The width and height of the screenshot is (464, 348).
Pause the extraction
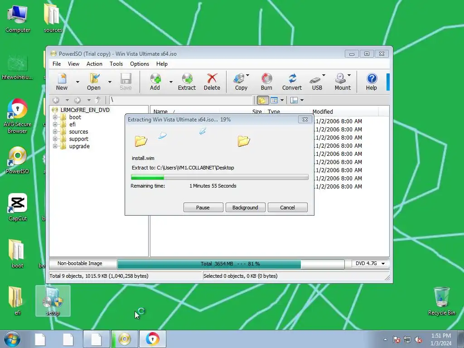click(x=203, y=208)
